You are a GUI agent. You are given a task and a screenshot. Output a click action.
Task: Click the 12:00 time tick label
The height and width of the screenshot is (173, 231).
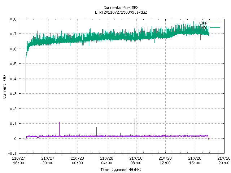pos(165,163)
